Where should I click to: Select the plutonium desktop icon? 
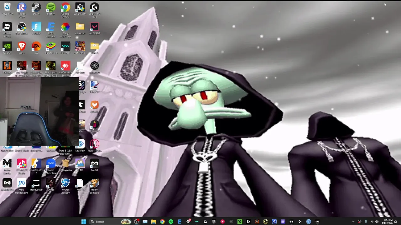(x=94, y=67)
